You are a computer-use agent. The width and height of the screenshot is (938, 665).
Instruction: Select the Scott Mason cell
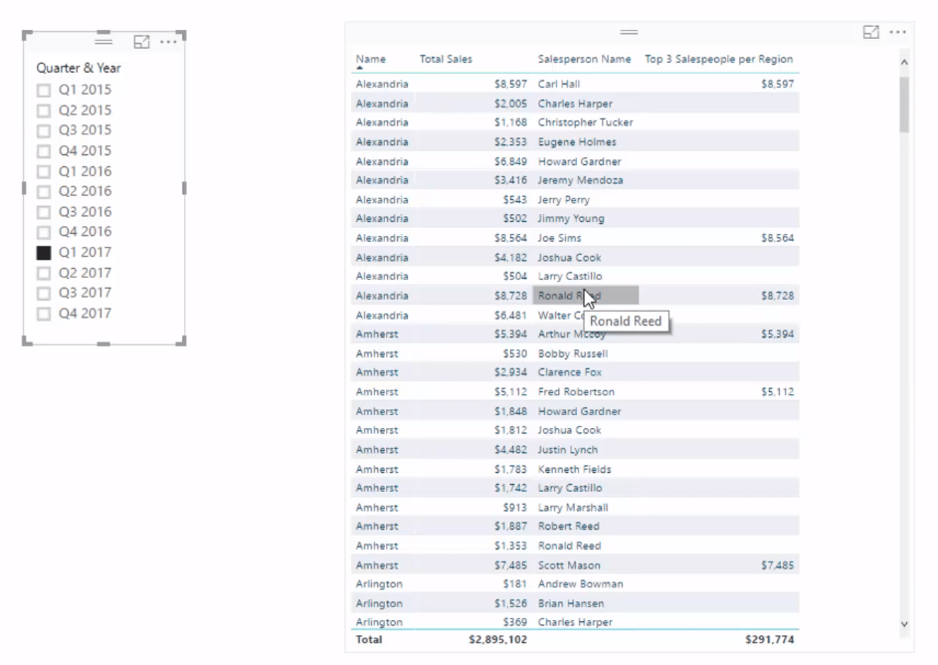click(x=569, y=565)
